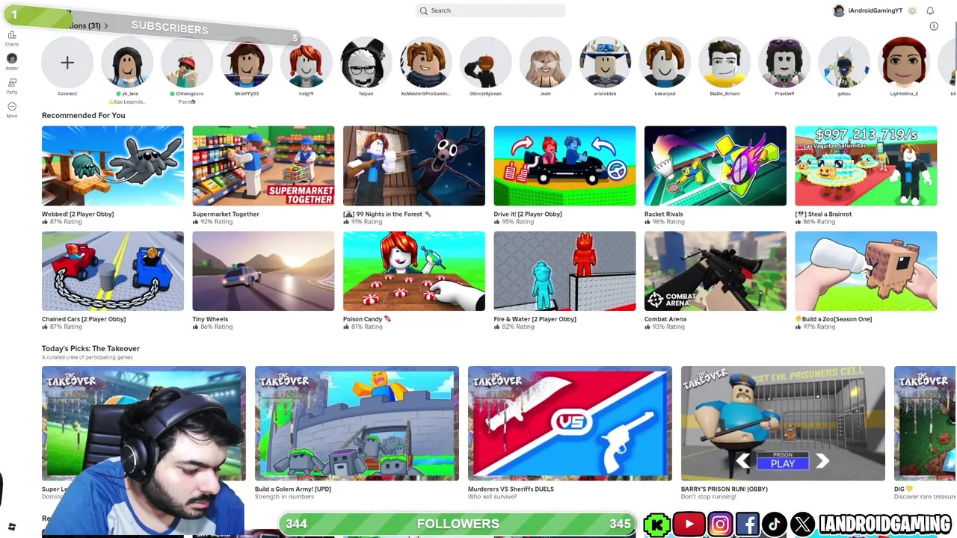Open Murderers VS Sheriffs DUELS card image
The image size is (957, 538).
570,424
